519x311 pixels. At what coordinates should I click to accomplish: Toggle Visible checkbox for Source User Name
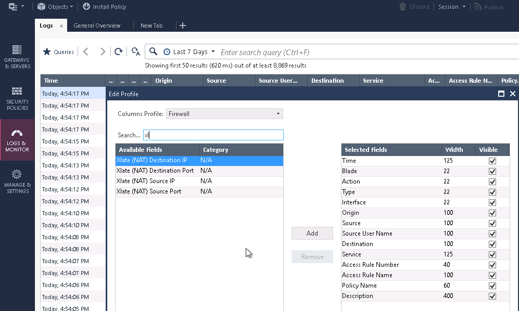(492, 234)
